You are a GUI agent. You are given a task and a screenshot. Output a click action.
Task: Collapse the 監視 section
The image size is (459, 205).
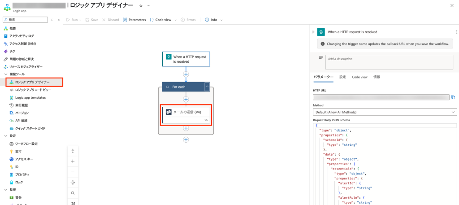coord(5,190)
